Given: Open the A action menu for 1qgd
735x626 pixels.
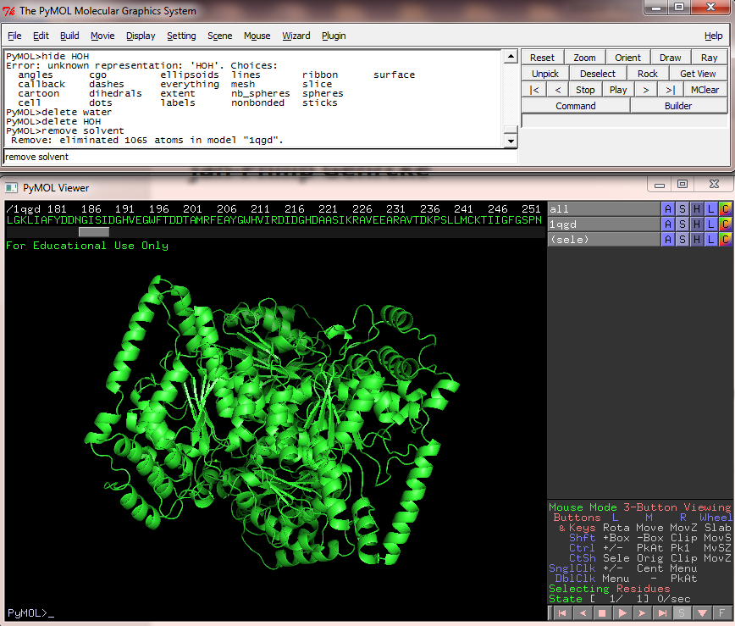Looking at the screenshot, I should tap(668, 224).
